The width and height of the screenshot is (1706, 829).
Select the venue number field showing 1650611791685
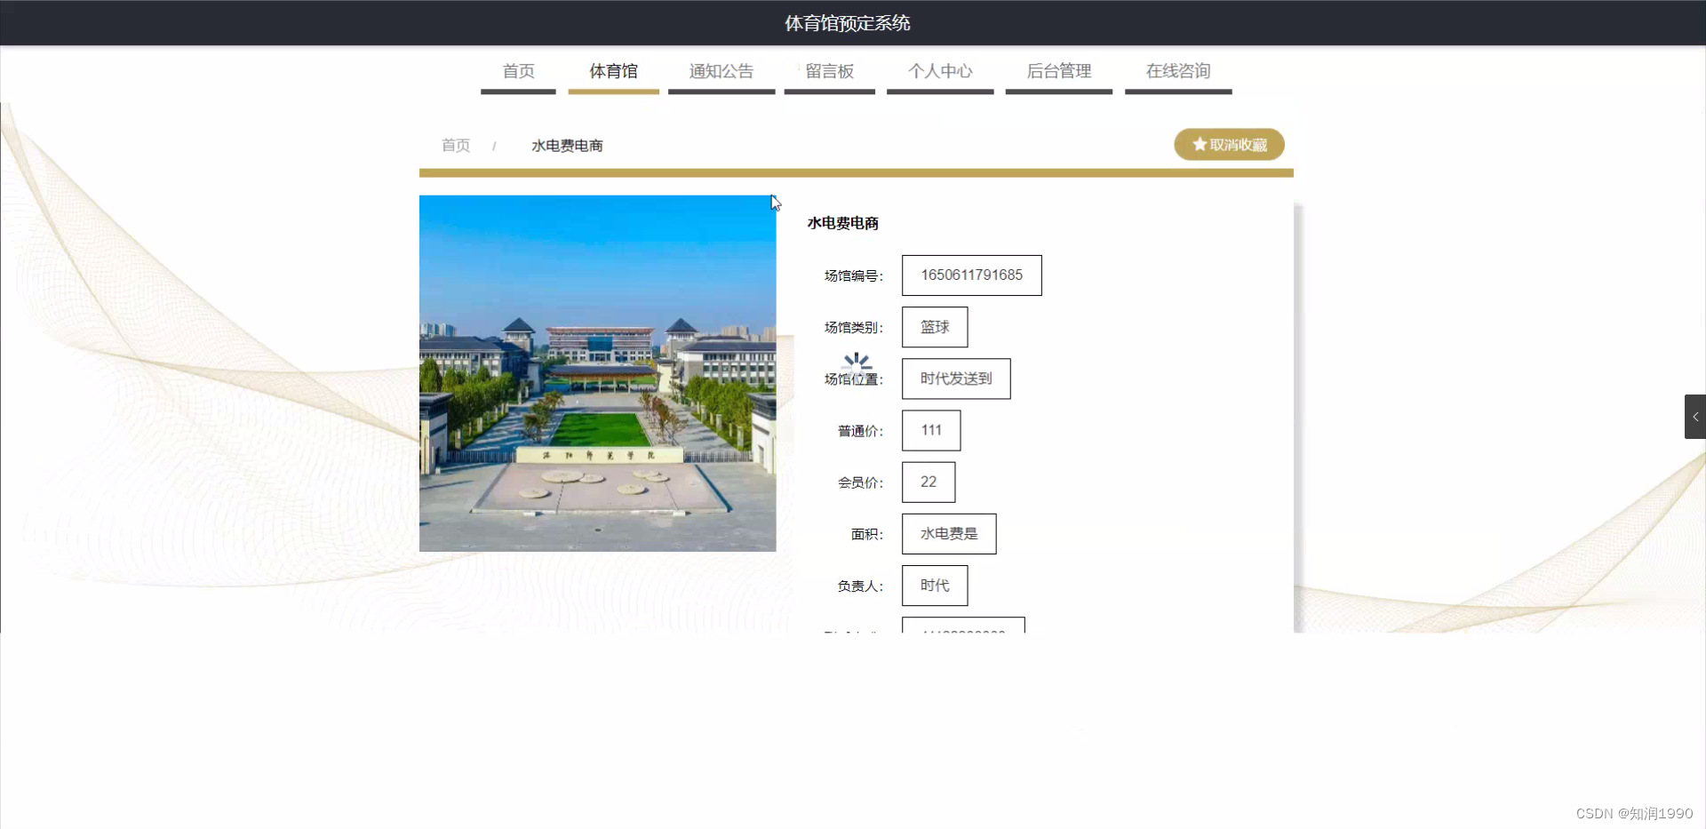tap(971, 275)
